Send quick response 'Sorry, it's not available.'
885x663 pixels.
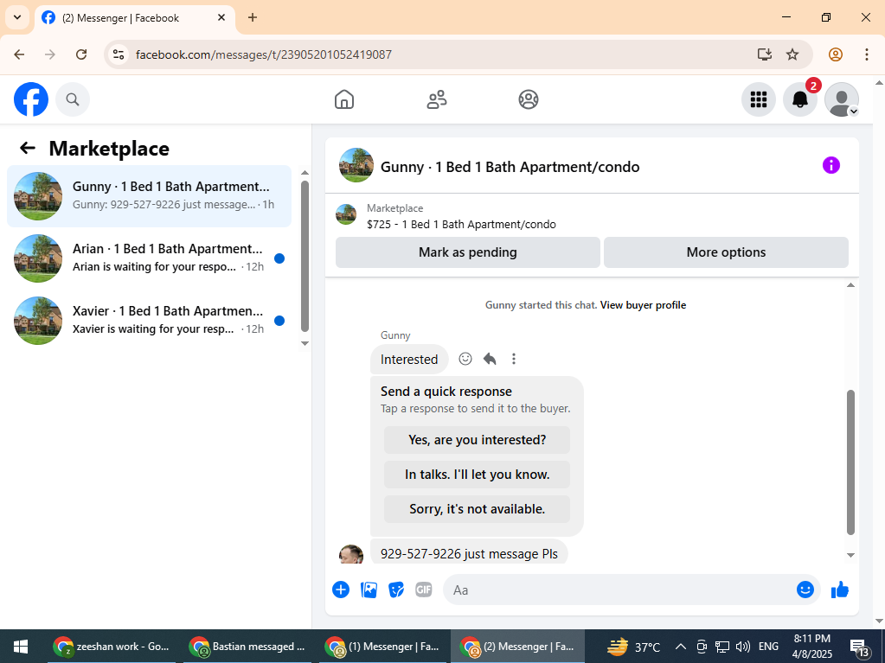pos(477,509)
